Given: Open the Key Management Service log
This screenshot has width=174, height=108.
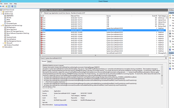Looking at the screenshot, I should (x=14, y=41).
